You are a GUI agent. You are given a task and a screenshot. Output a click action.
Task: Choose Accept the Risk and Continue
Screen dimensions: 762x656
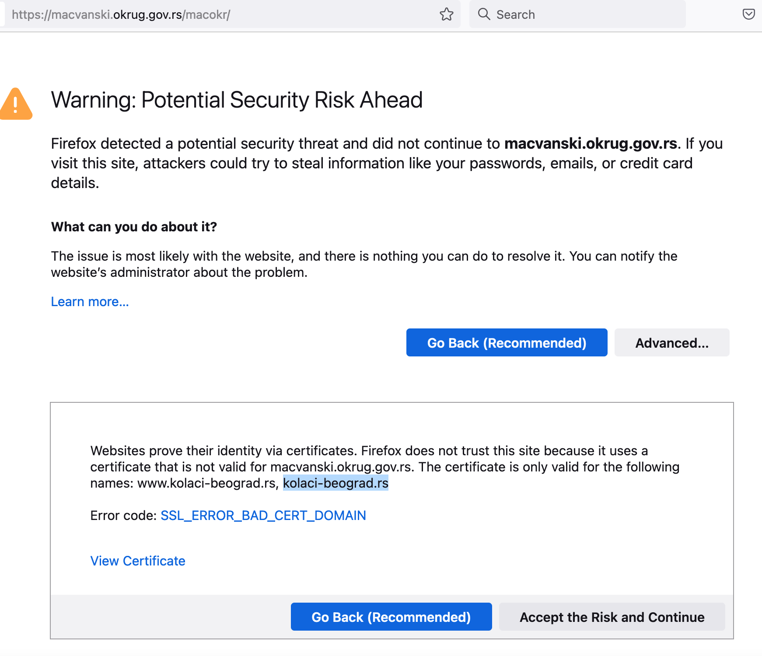coord(612,617)
